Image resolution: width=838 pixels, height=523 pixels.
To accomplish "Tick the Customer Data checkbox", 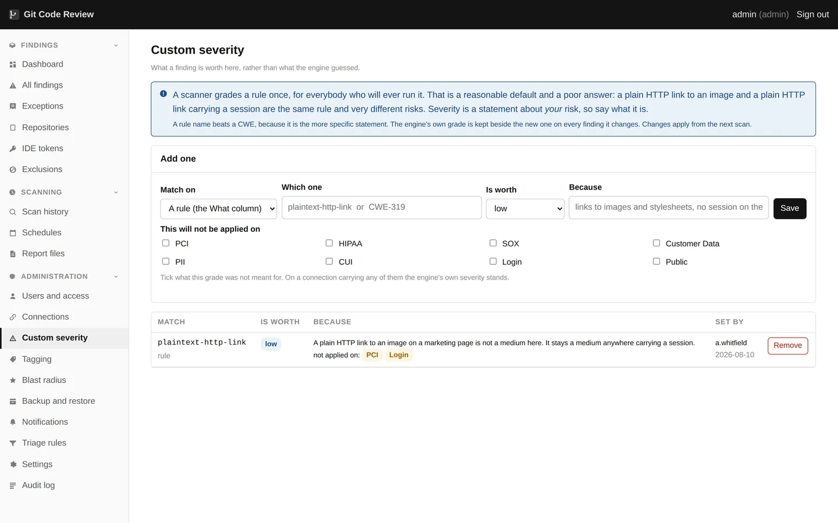I will [x=656, y=243].
